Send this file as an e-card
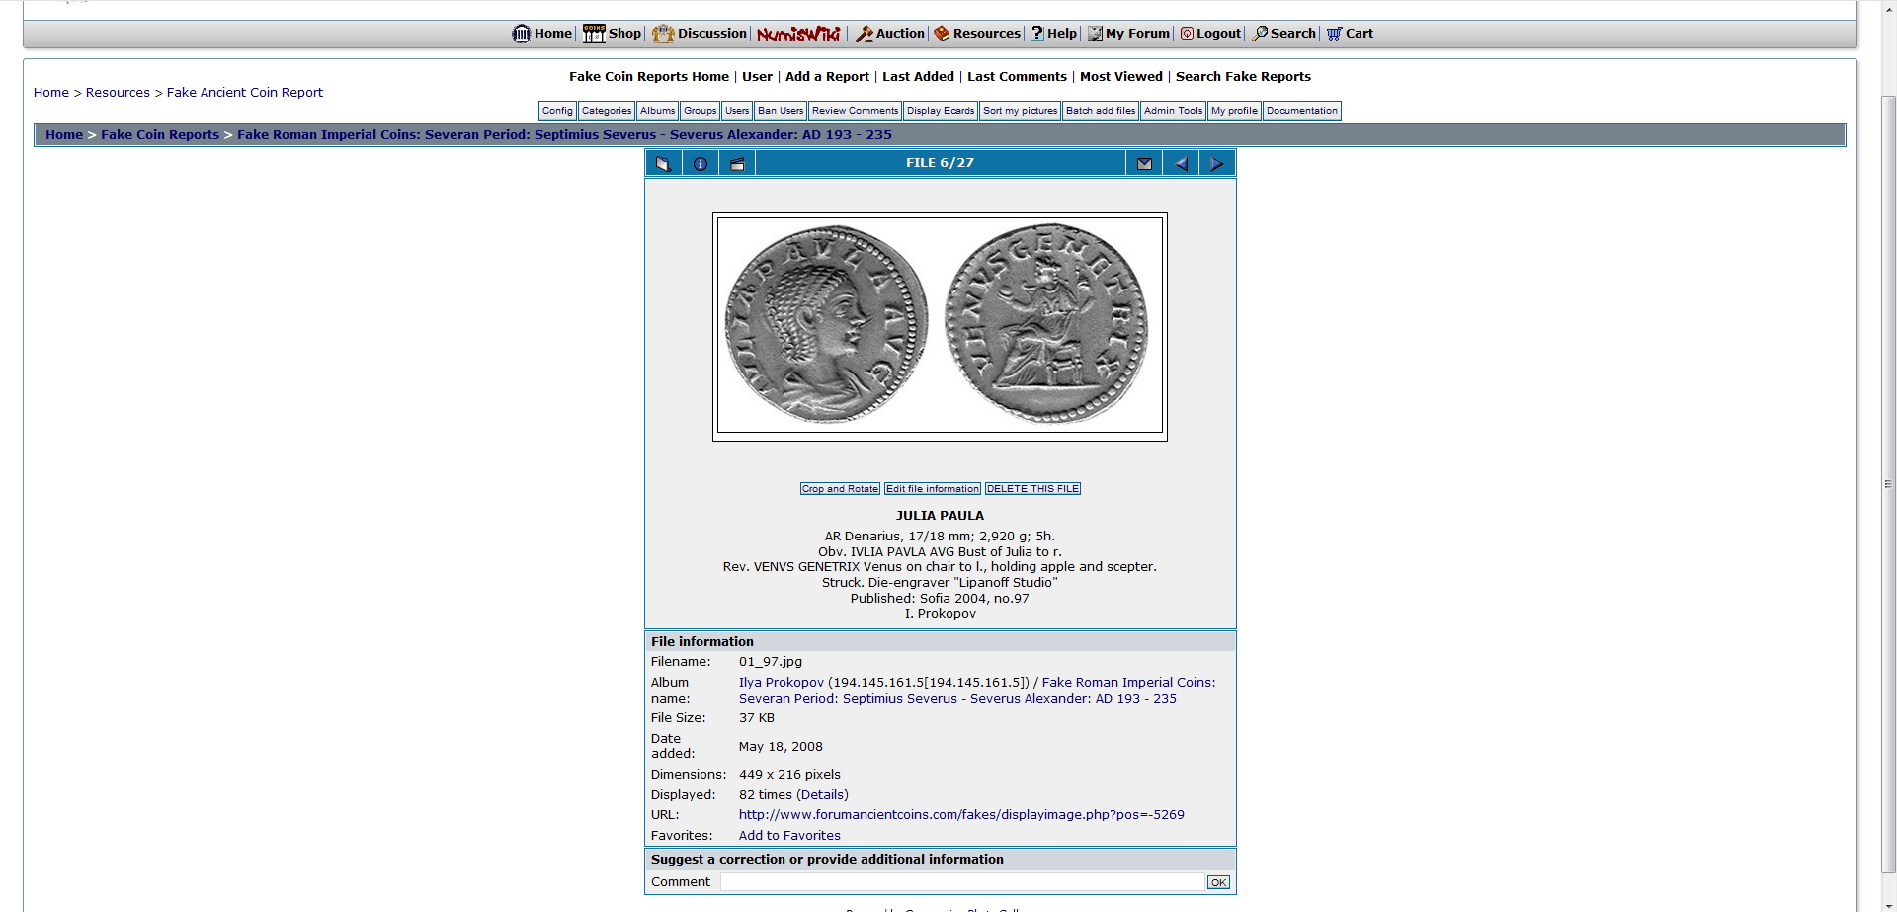The image size is (1897, 912). [x=1144, y=164]
